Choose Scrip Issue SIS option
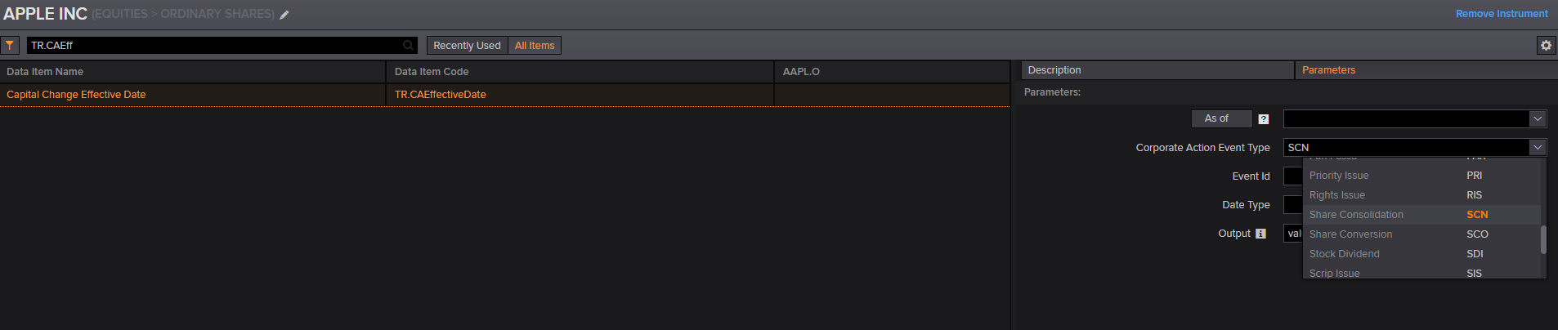The height and width of the screenshot is (330, 1558). tap(1421, 272)
